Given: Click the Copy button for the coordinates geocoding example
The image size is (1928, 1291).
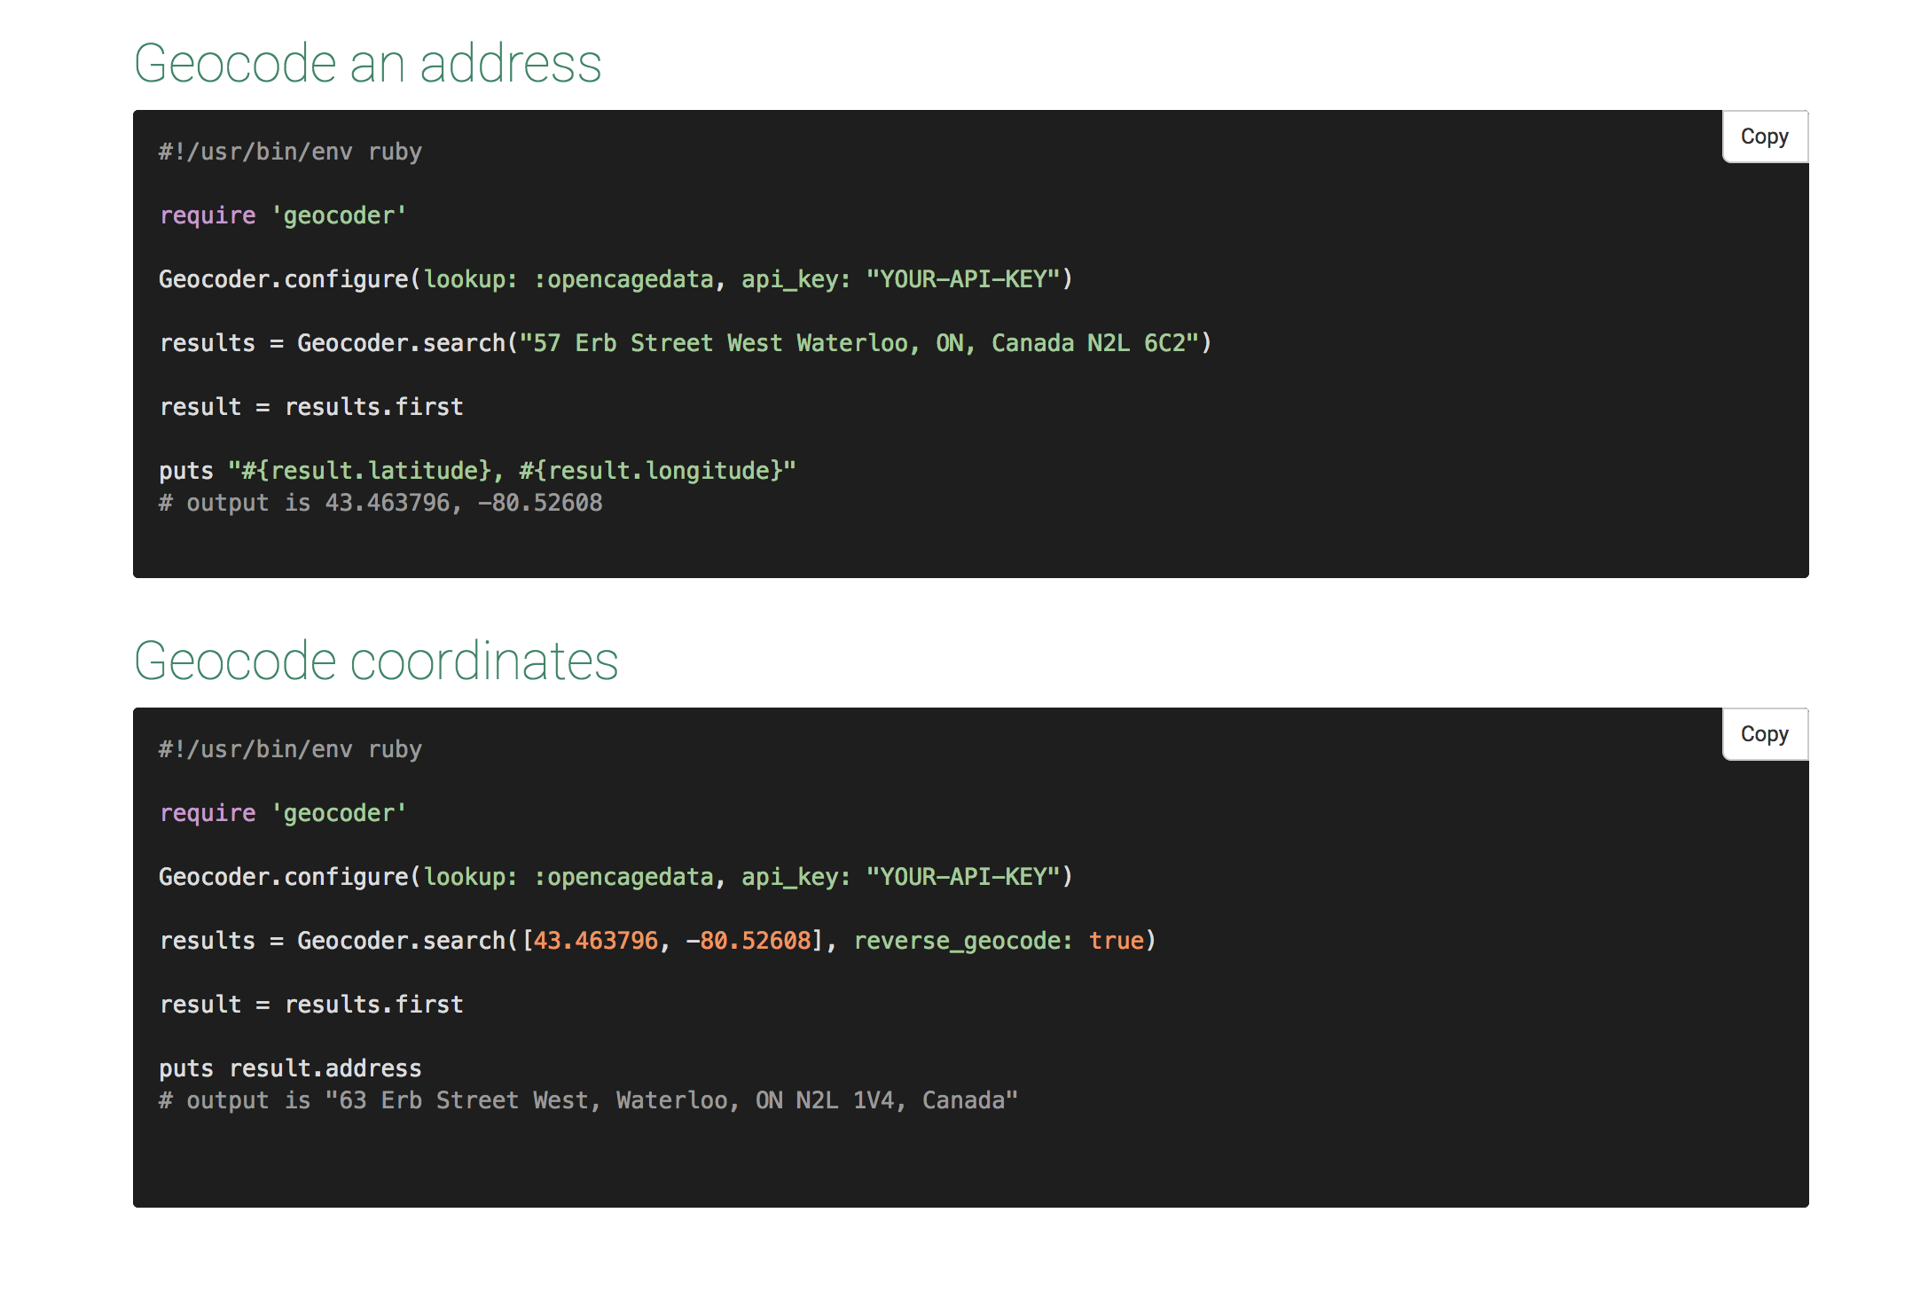Looking at the screenshot, I should (1764, 733).
